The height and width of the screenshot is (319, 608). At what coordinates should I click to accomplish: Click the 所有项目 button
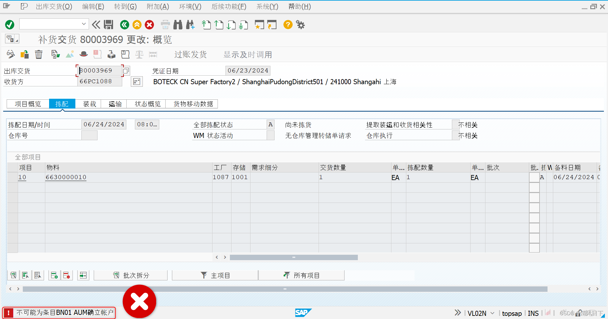(301, 275)
